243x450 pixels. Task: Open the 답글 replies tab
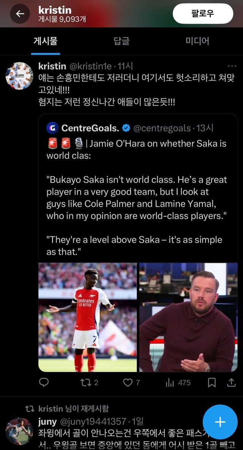click(x=121, y=41)
